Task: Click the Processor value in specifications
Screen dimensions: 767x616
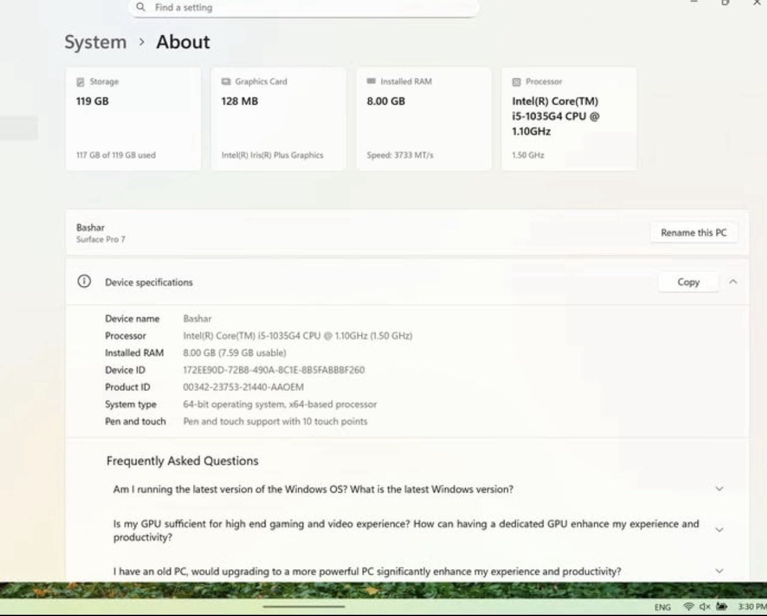Action: (x=298, y=336)
